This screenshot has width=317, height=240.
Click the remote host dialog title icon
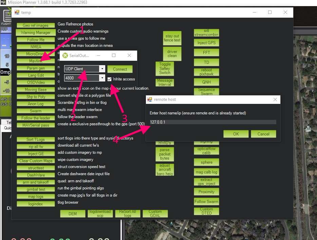(x=149, y=99)
